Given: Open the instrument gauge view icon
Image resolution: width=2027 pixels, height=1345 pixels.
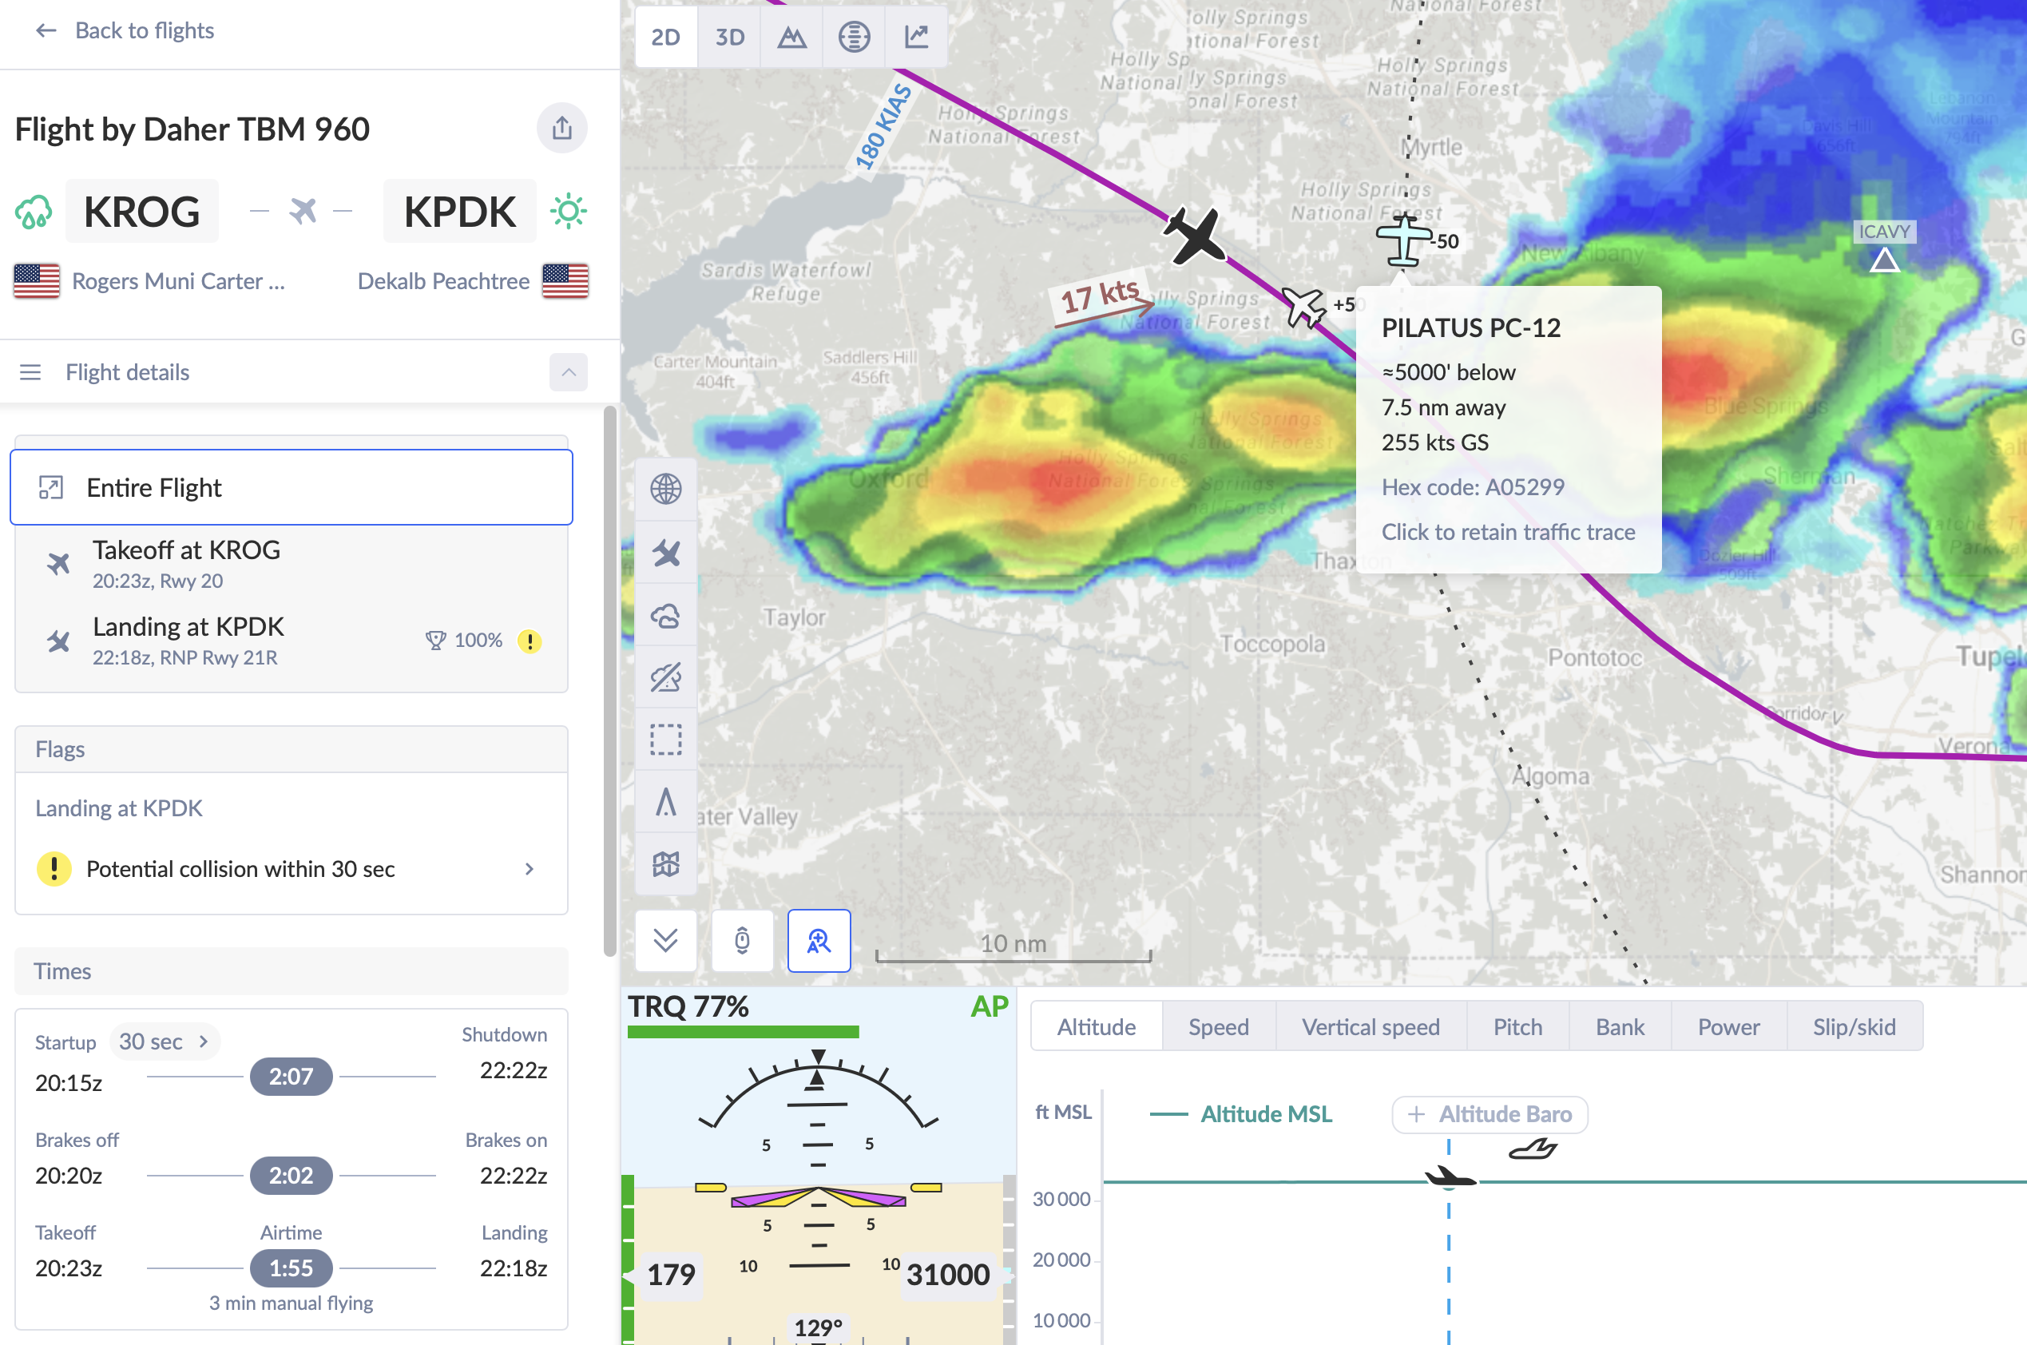Looking at the screenshot, I should tap(854, 37).
